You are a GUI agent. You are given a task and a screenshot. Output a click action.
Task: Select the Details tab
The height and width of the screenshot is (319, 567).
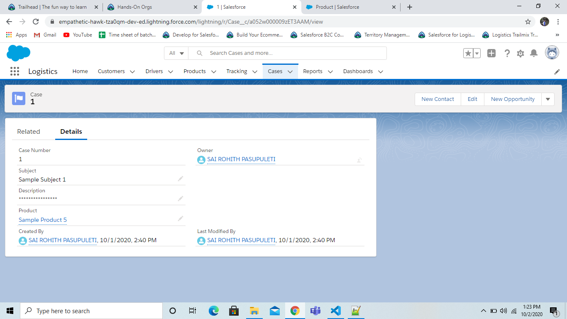pos(71,132)
